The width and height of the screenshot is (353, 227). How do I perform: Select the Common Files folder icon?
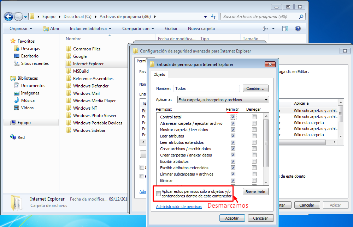click(x=69, y=49)
